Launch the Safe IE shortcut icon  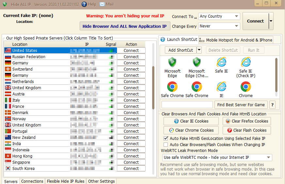click(221, 62)
